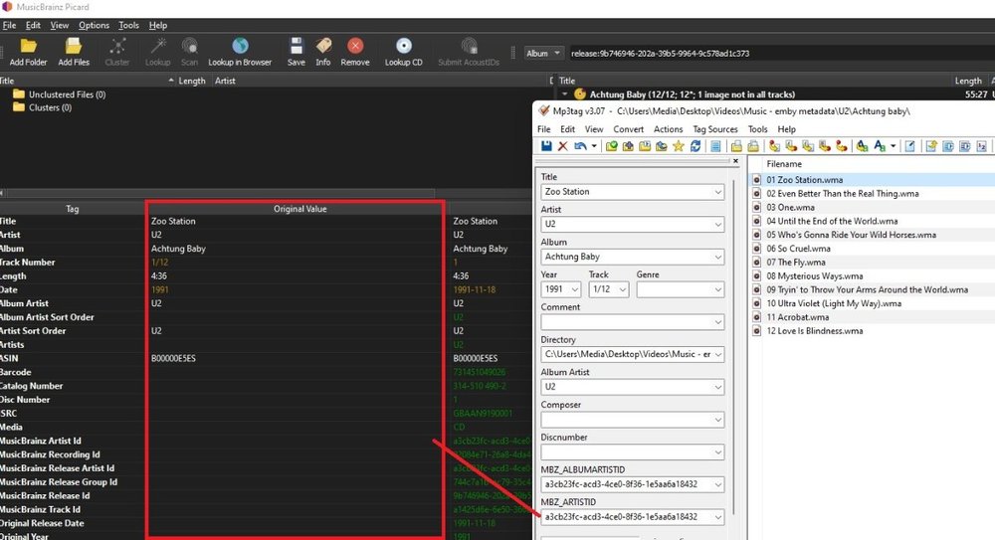995x540 pixels.
Task: Click the Picard Save icon
Action: 296,52
